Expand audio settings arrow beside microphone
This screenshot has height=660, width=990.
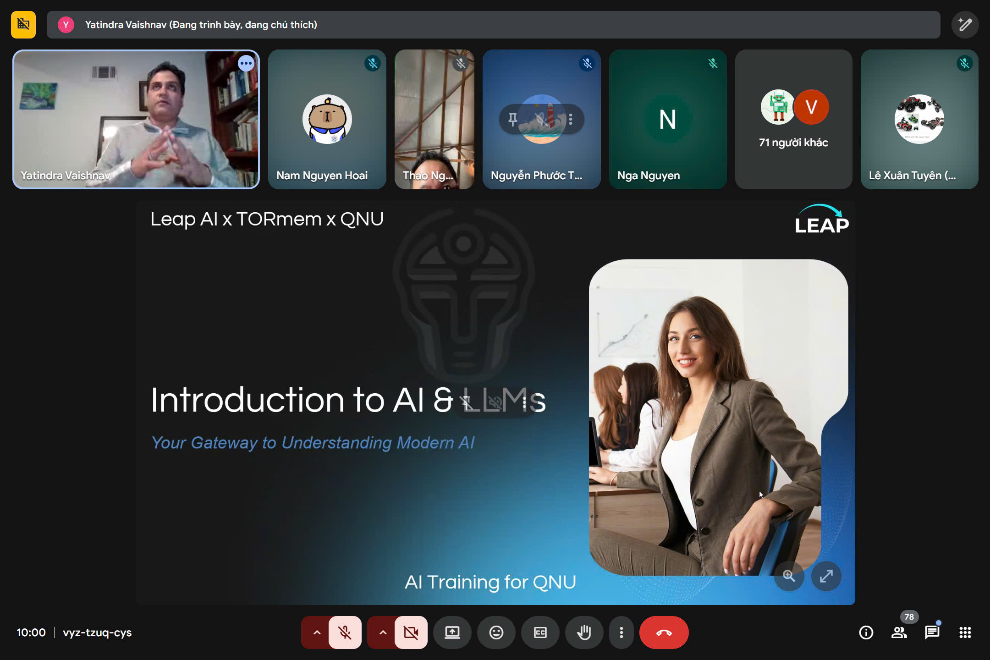(316, 632)
